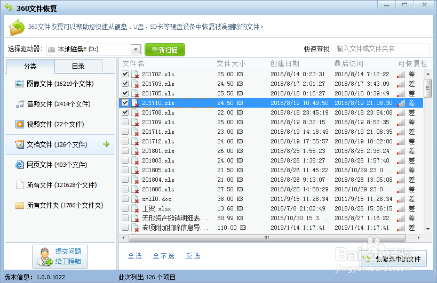Click 恢复选中的文件 recover button
The width and height of the screenshot is (437, 283).
pos(393,258)
